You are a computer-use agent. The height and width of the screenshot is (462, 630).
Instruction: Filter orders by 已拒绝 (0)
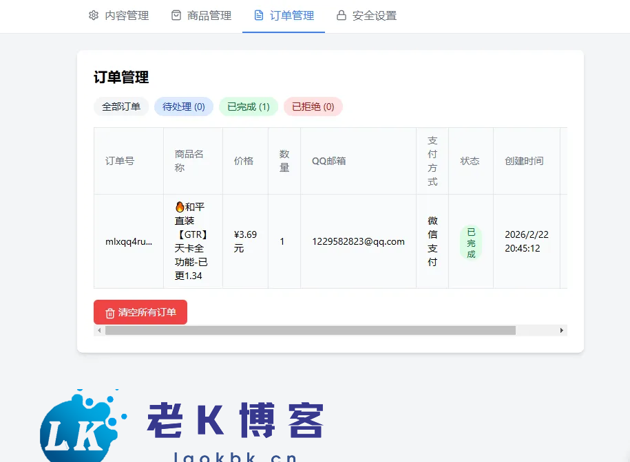click(313, 107)
